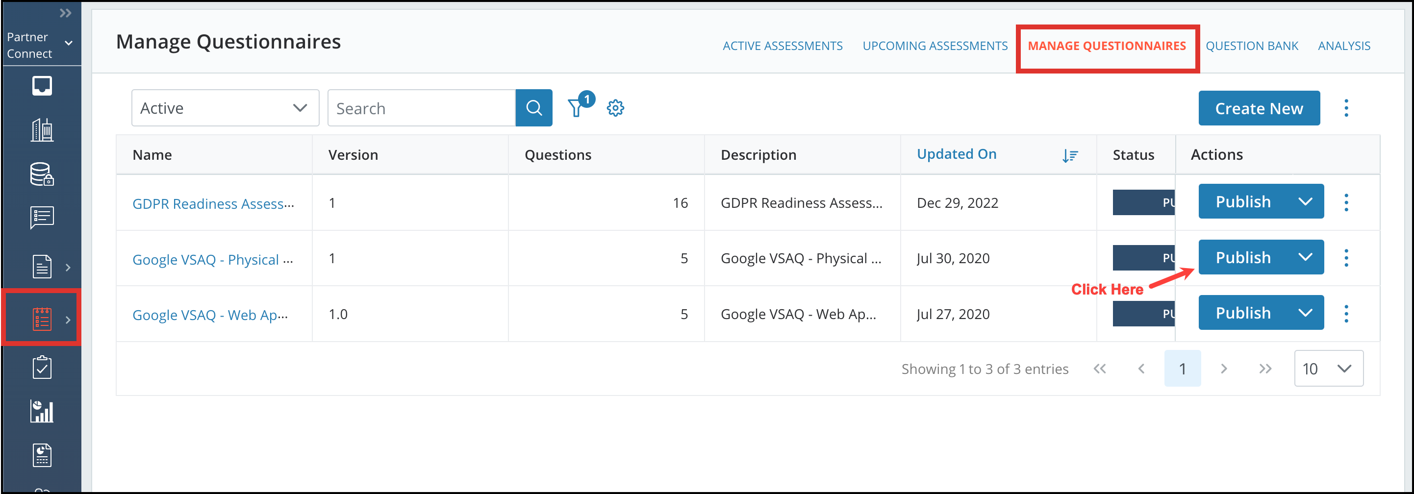Publish the Google VSAQ - Physical questionnaire
Image resolution: width=1414 pixels, height=494 pixels.
tap(1243, 257)
